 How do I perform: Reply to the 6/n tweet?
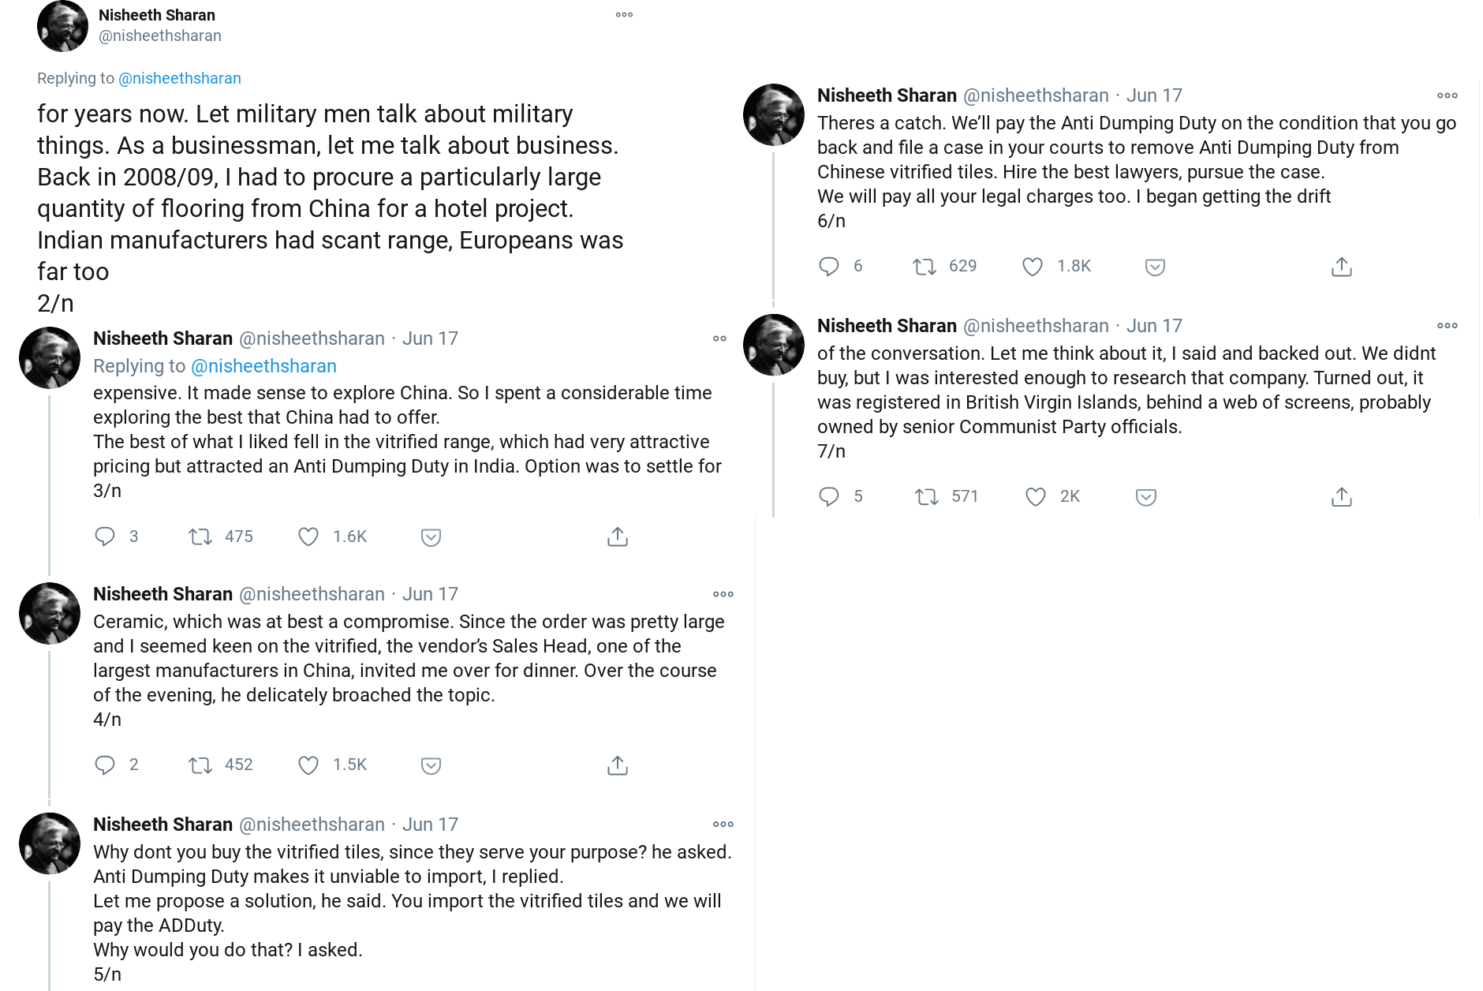829,267
